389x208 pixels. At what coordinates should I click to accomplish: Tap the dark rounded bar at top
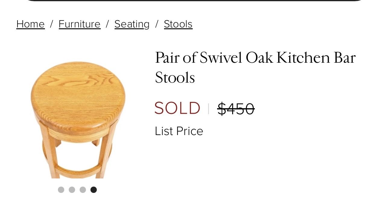[194, 1]
